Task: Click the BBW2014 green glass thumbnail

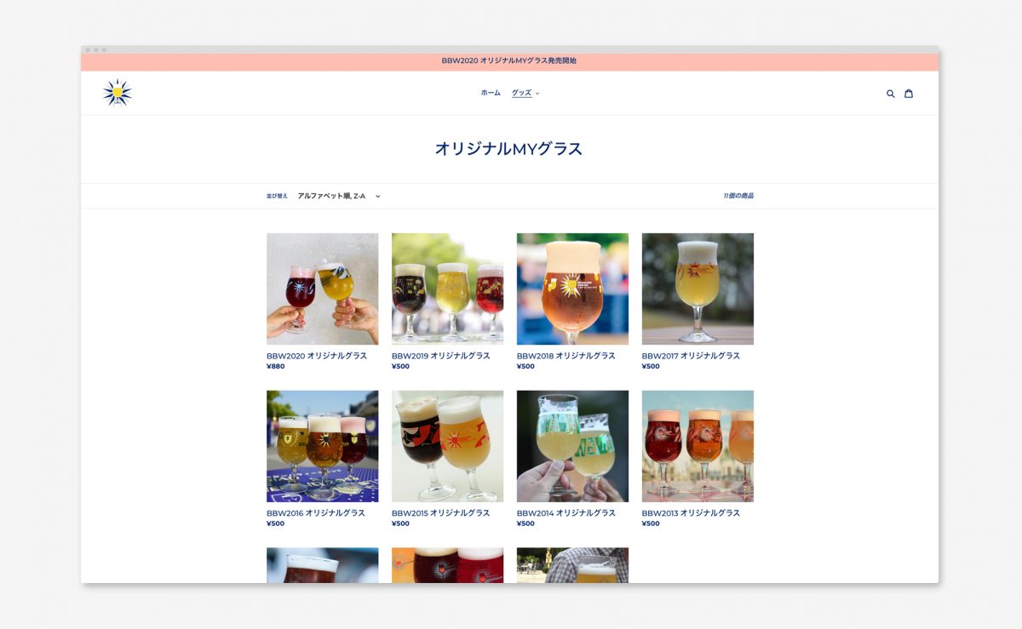Action: click(x=572, y=444)
